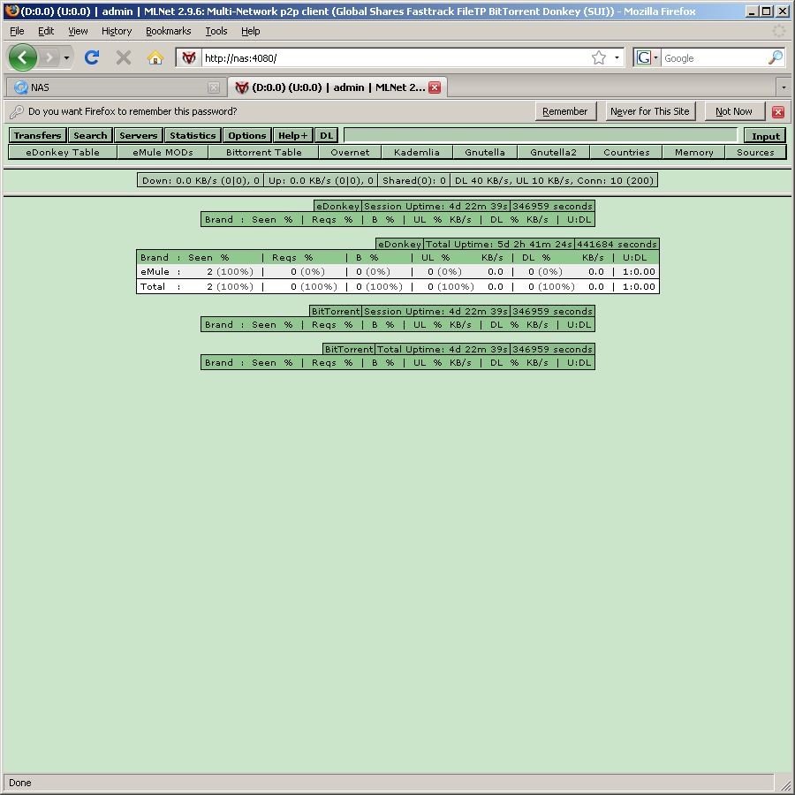
Task: Click the DL 40 KB/s bandwidth status cell
Action: [554, 180]
